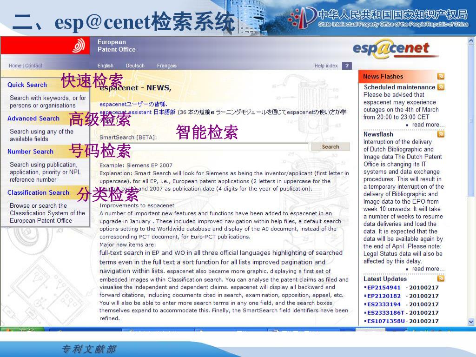The height and width of the screenshot is (357, 476).
Task: Open the Home link
Action: click(x=15, y=66)
